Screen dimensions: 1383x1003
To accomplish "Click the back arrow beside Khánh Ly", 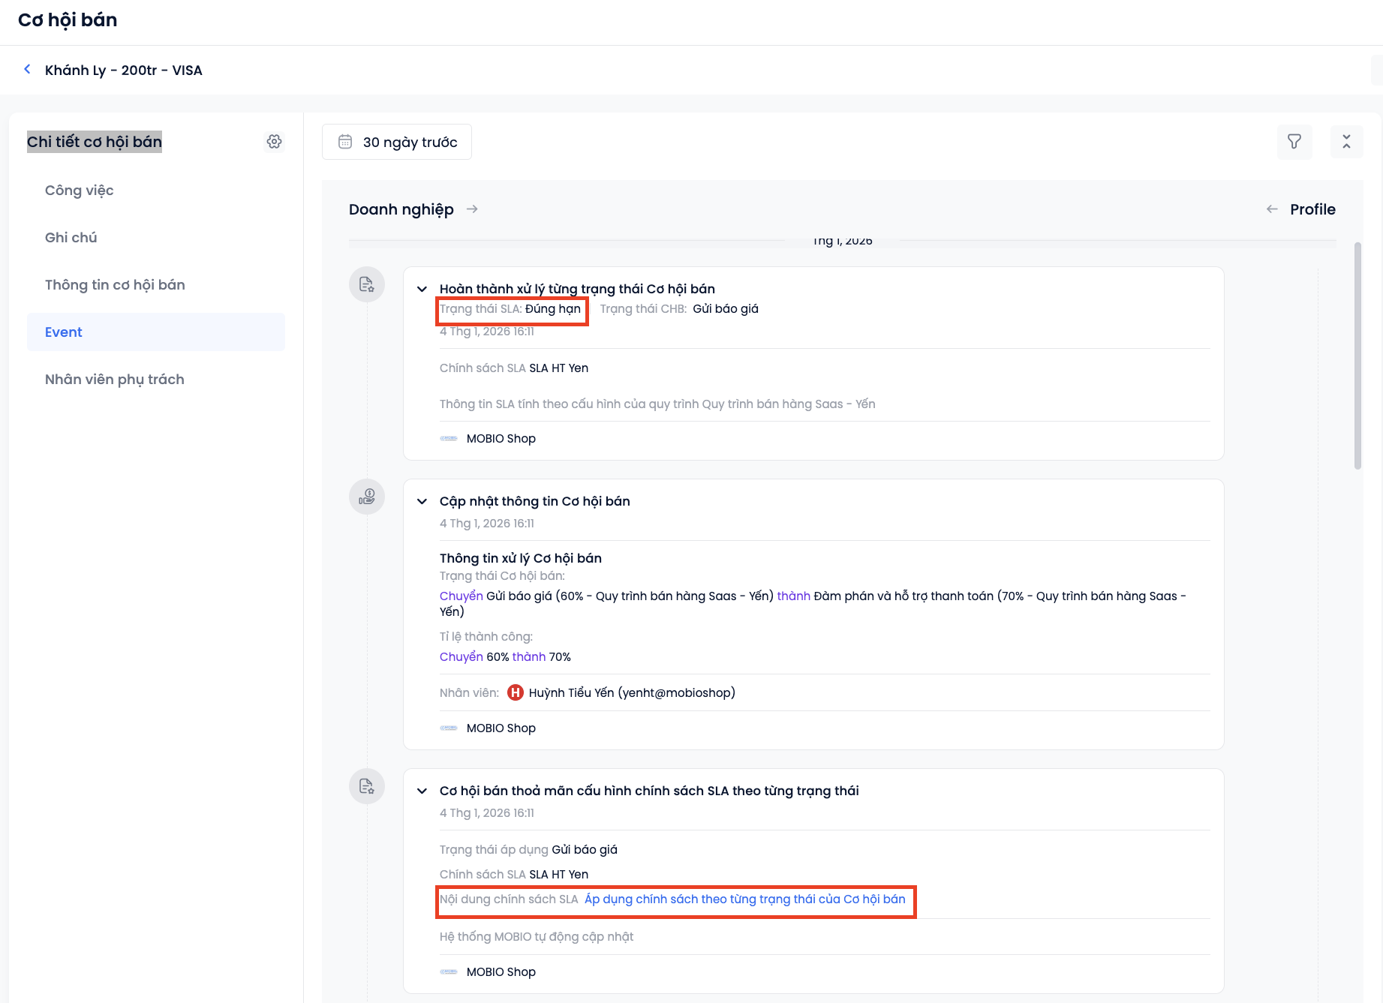I will pyautogui.click(x=28, y=70).
